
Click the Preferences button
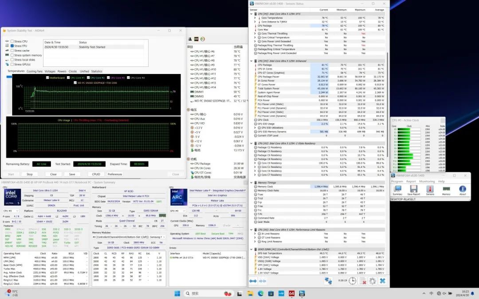pyautogui.click(x=115, y=174)
